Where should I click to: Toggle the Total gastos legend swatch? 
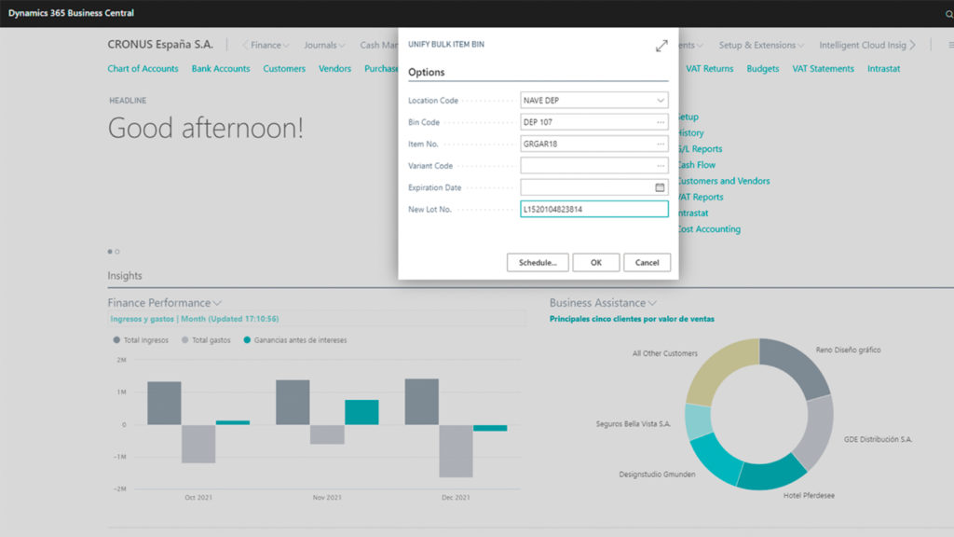pyautogui.click(x=185, y=340)
